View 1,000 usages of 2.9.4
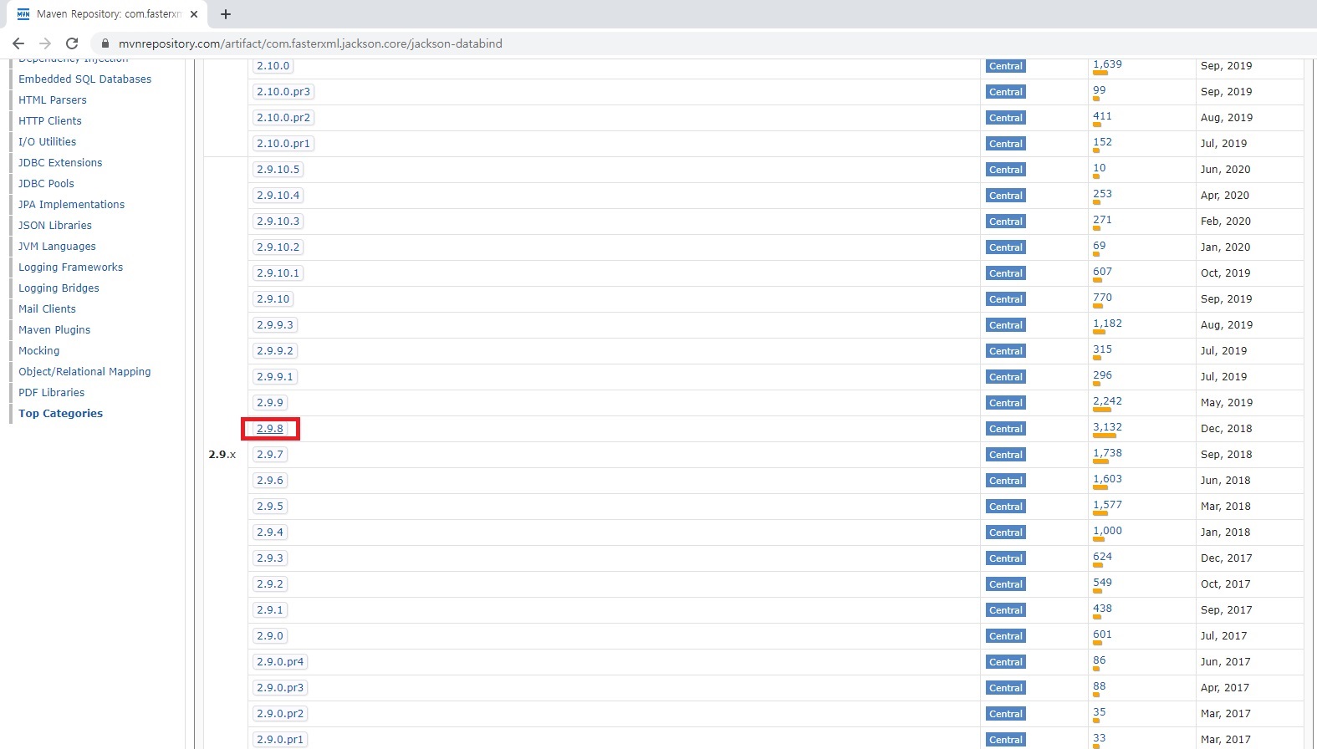 pos(1107,531)
